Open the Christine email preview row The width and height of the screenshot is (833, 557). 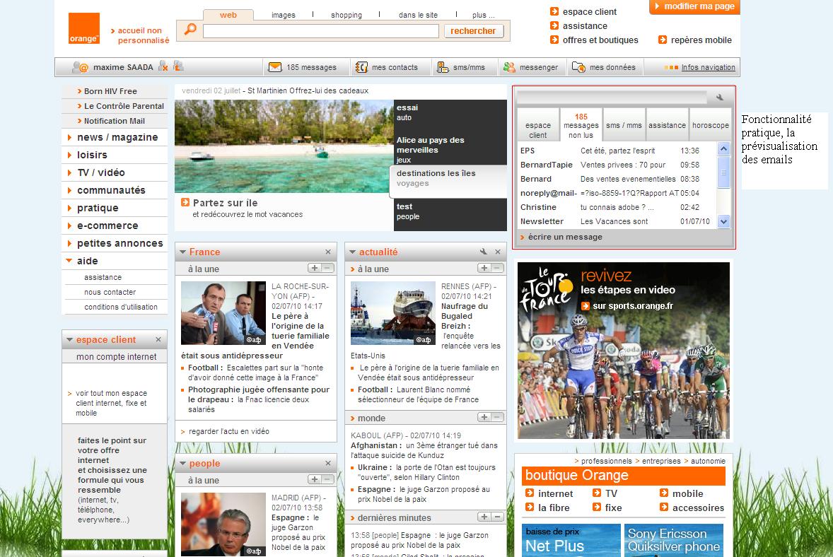[x=616, y=207]
